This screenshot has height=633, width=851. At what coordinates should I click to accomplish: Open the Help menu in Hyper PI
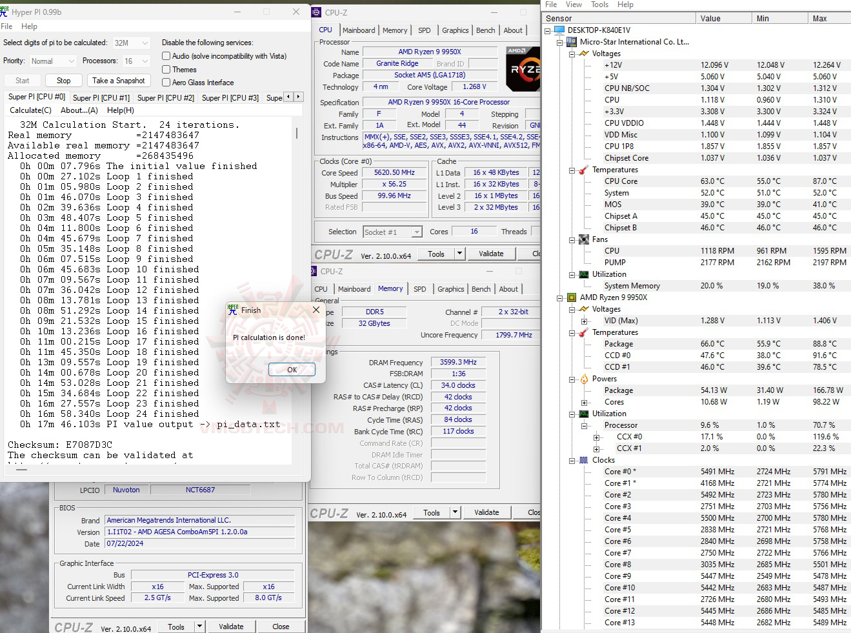[x=29, y=26]
